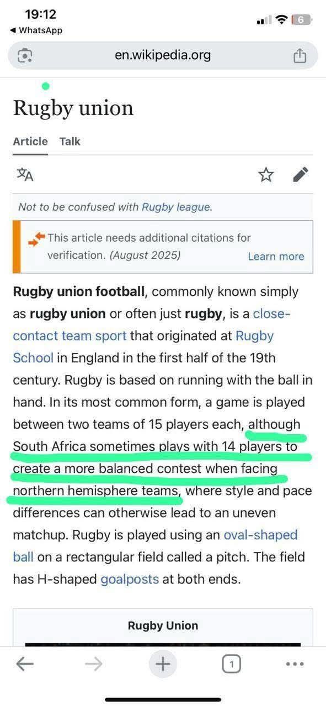The height and width of the screenshot is (708, 326).
Task: Tap the forward arrow in browser toolbar
Action: pos(94,664)
